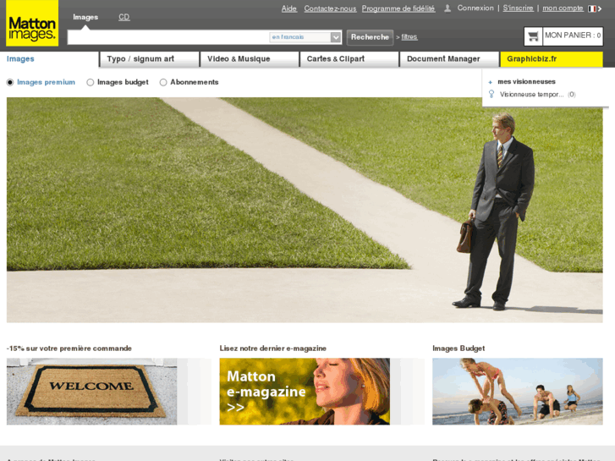This screenshot has height=461, width=615.
Task: Click the French flag language icon
Action: coord(592,8)
